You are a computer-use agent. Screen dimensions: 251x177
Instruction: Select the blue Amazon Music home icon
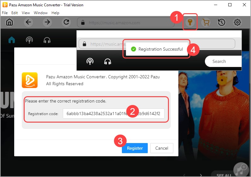[12, 40]
